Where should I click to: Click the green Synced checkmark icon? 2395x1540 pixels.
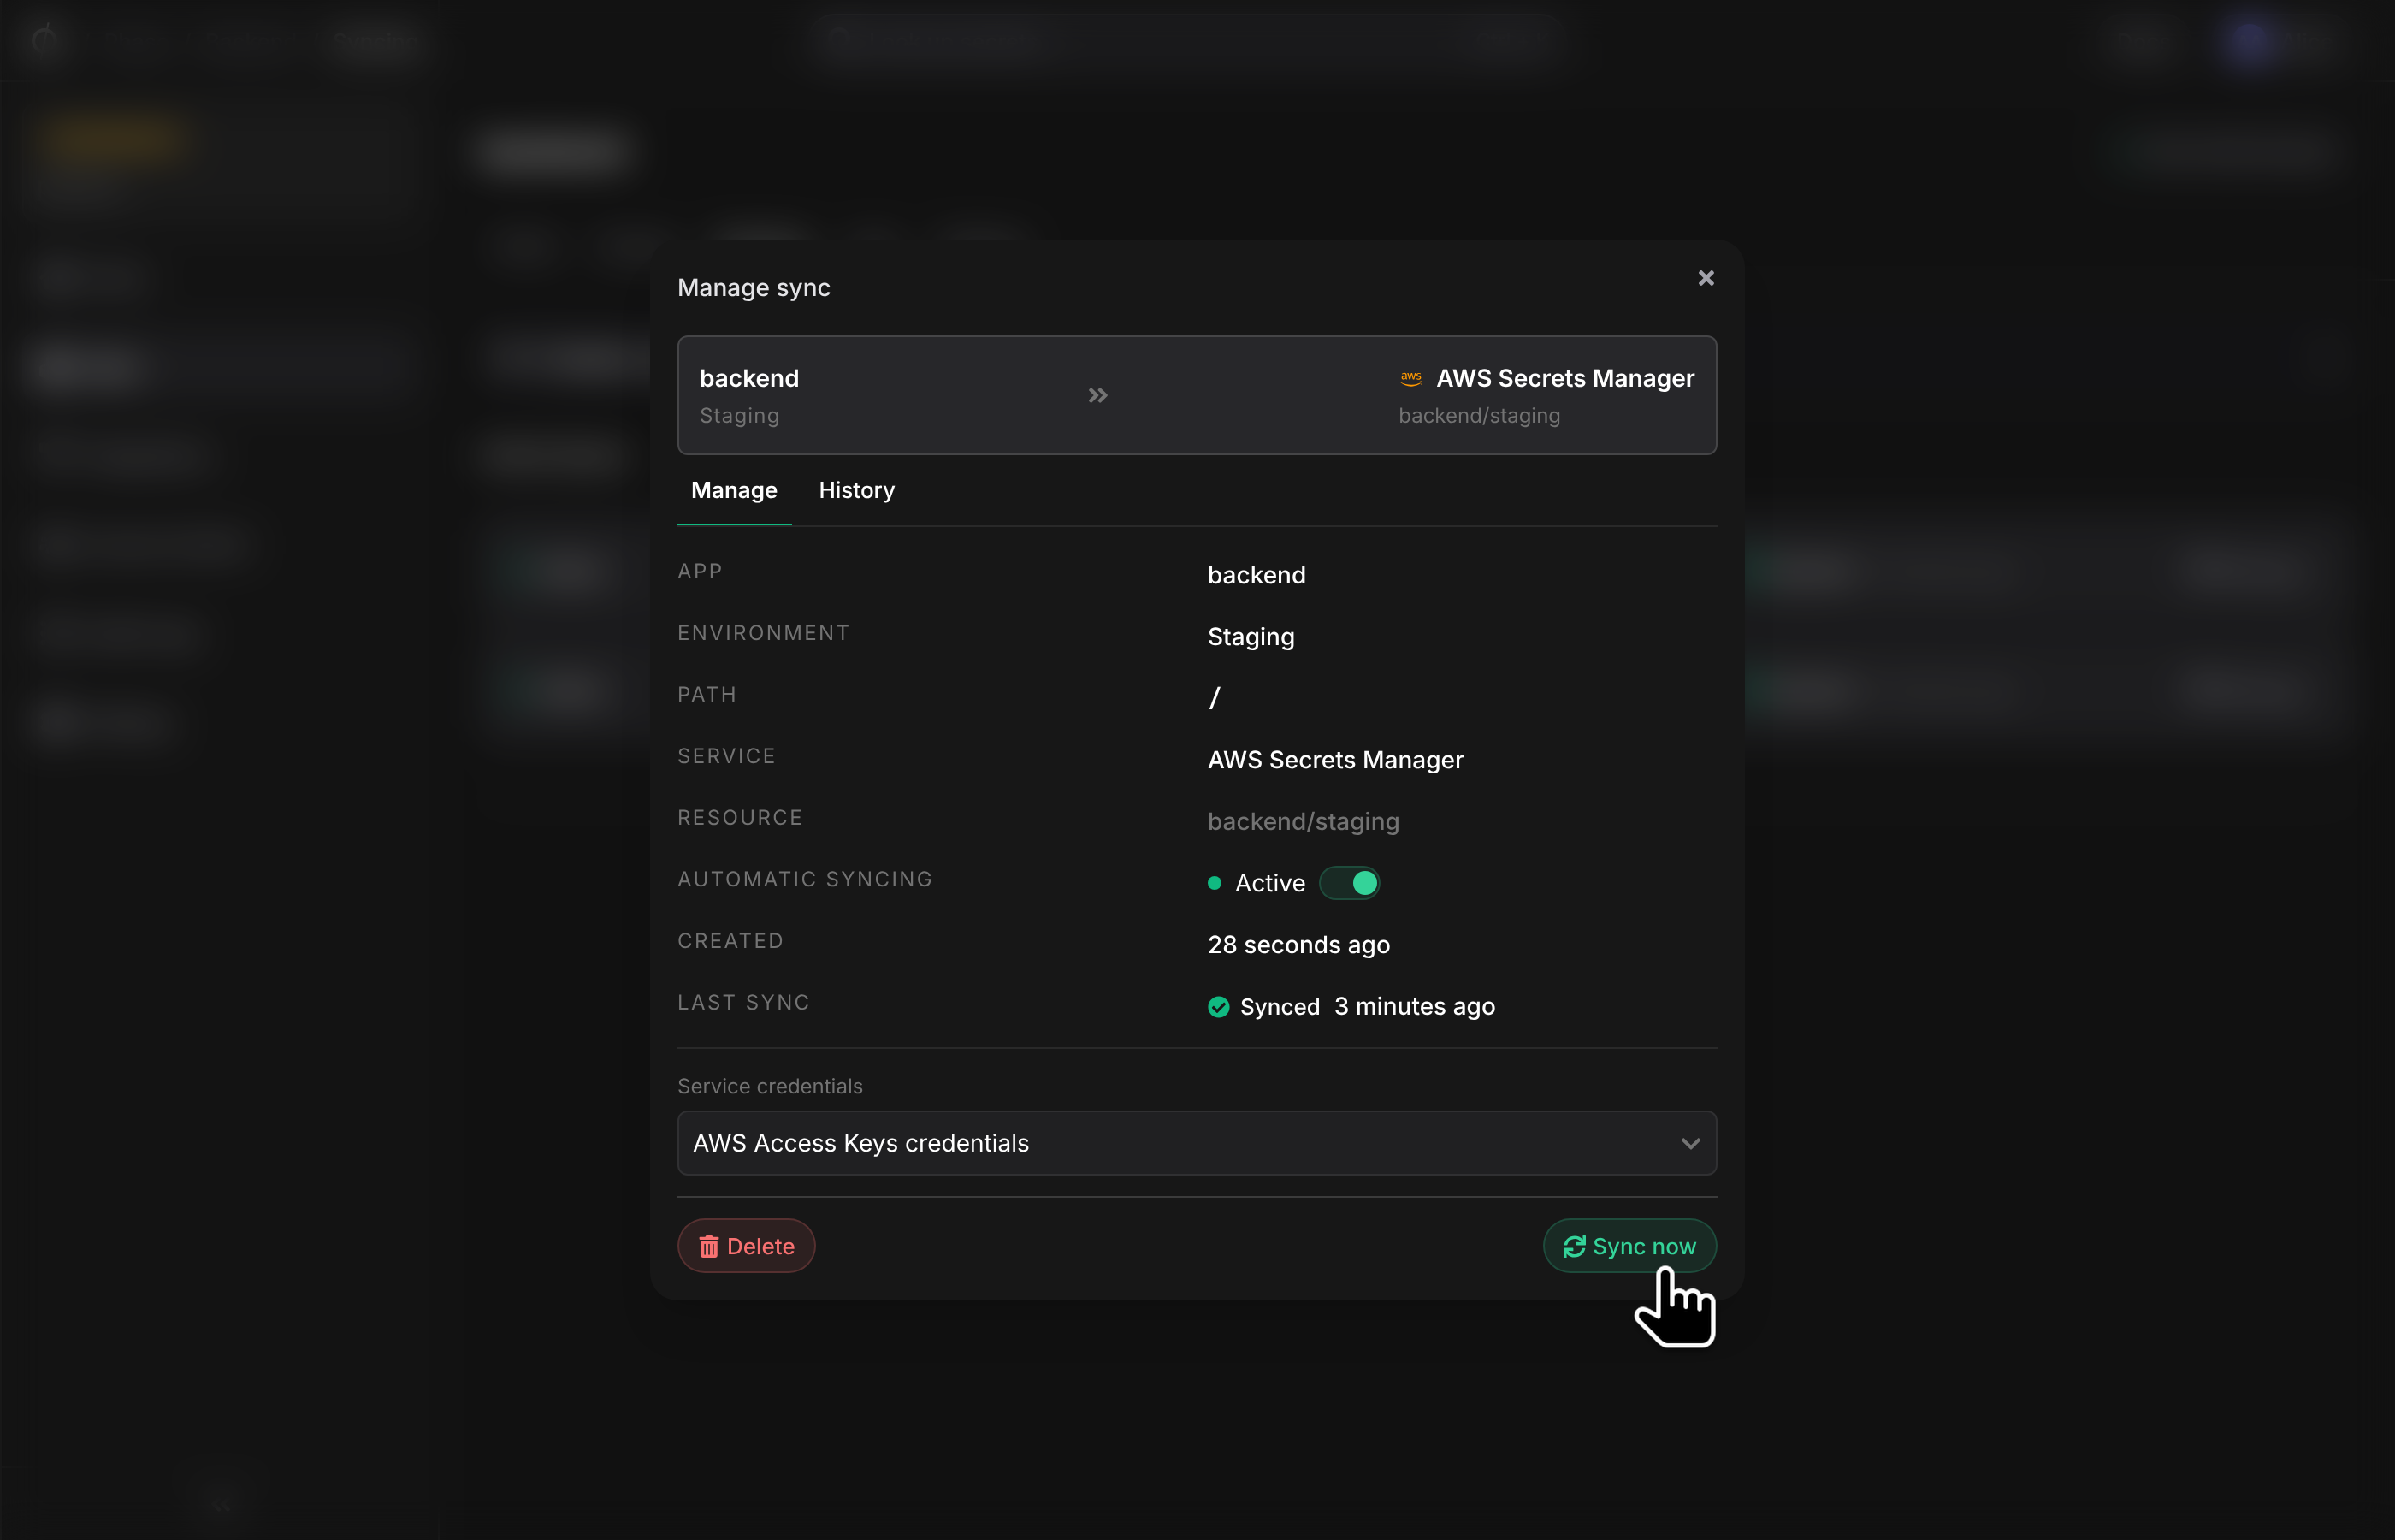point(1219,1007)
